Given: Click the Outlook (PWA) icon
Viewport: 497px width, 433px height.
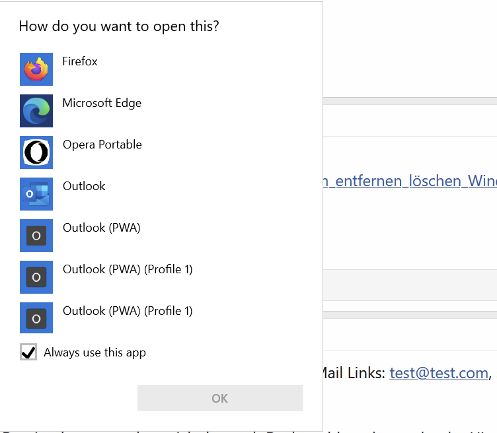Looking at the screenshot, I should click(x=36, y=236).
